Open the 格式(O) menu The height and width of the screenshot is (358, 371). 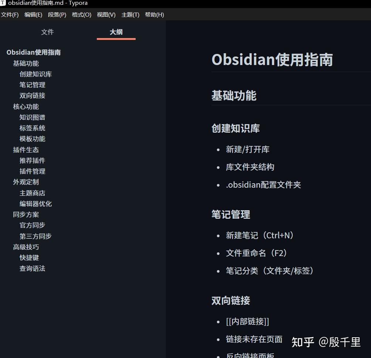81,15
